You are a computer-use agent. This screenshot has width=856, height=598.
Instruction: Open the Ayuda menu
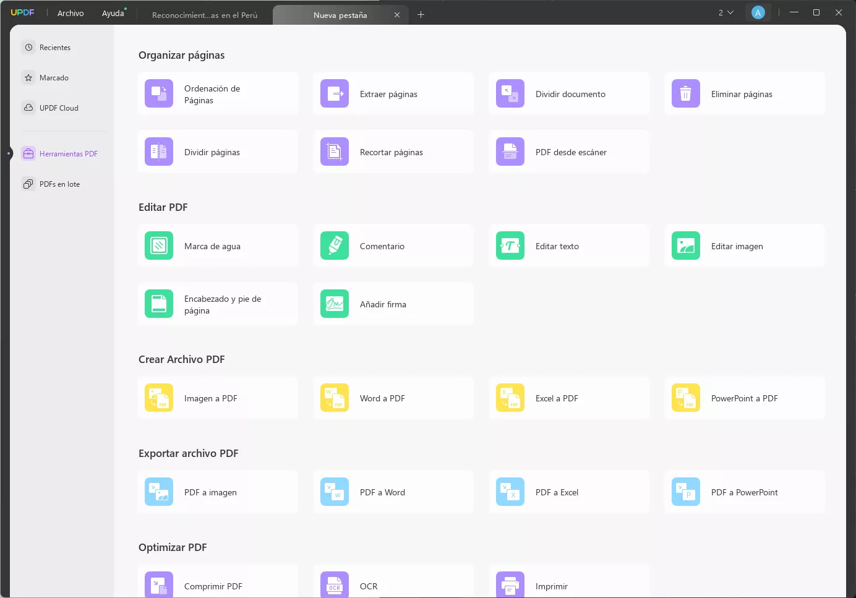[x=113, y=13]
